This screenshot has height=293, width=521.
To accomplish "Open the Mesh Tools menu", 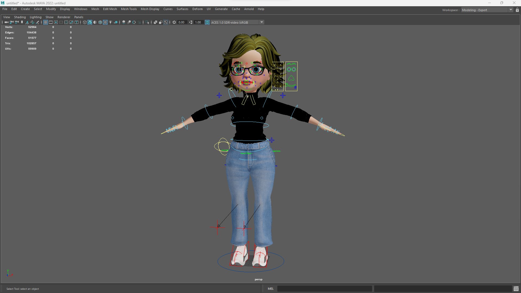I will pyautogui.click(x=129, y=9).
